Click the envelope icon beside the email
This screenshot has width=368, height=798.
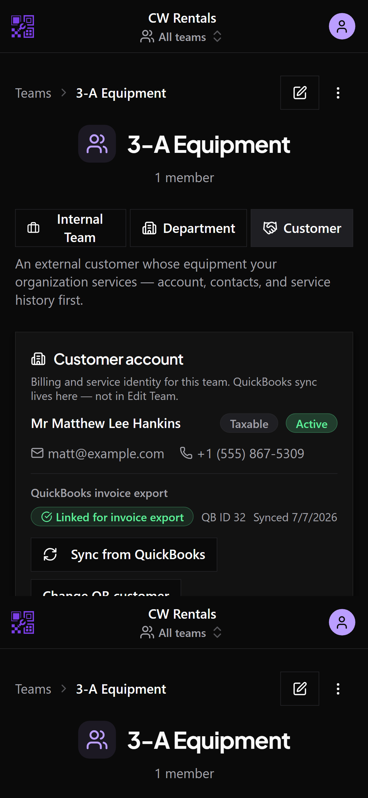(x=37, y=453)
